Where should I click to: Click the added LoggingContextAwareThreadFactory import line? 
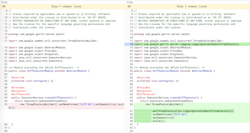coord(187,44)
